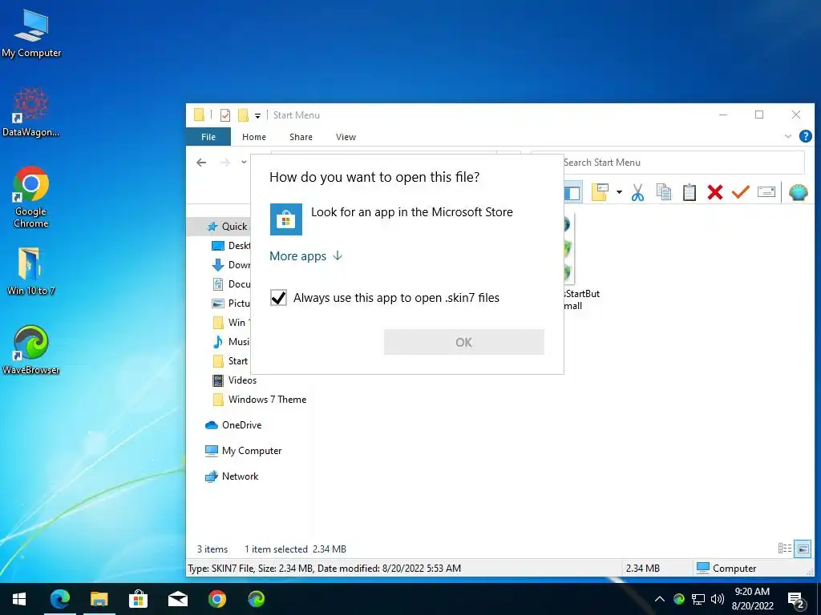
Task: Open Google Chrome desktop shortcut
Action: (x=31, y=197)
